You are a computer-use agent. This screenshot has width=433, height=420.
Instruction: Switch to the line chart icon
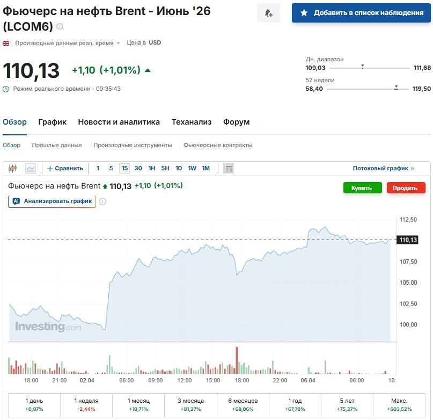point(31,168)
